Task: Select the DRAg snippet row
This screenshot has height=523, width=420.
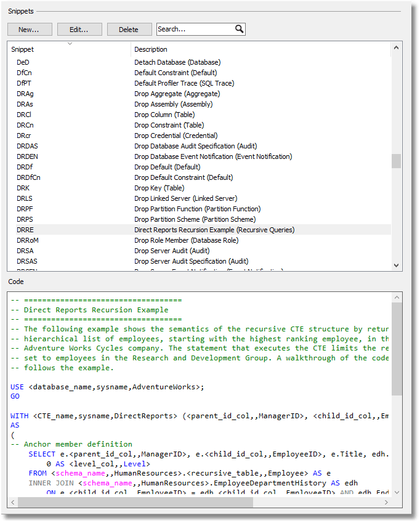Action: point(203,94)
